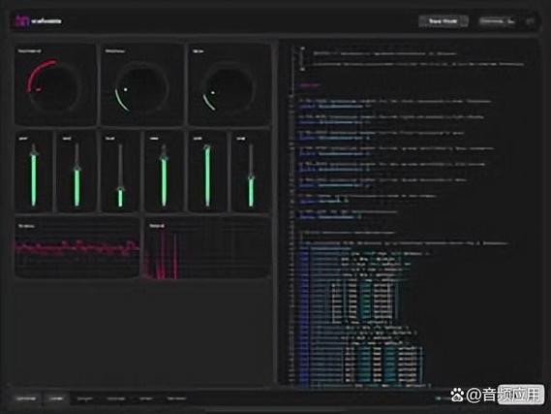Click the red-arc circular knob

point(54,85)
